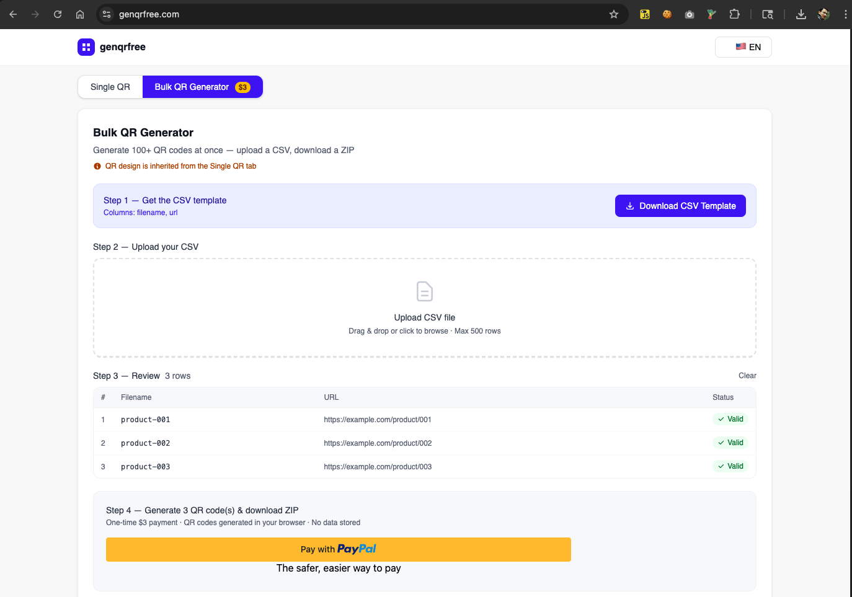Select the product-001 filename cell
This screenshot has height=597, width=852.
(146, 420)
